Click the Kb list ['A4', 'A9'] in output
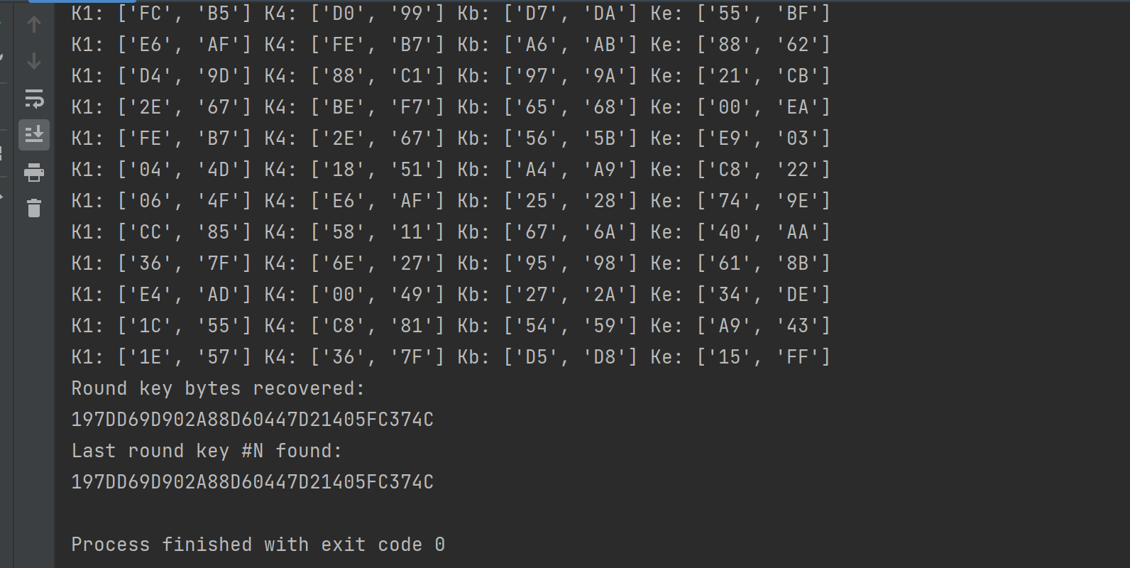The image size is (1130, 568). click(571, 170)
